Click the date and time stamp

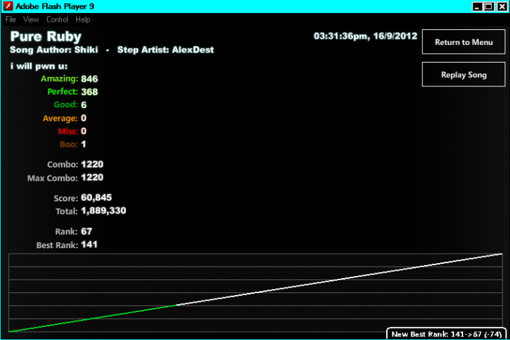point(365,36)
